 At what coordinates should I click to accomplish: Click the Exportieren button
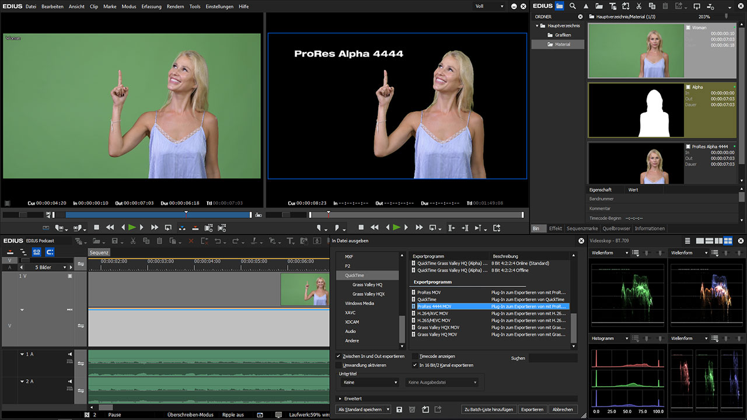(532, 409)
